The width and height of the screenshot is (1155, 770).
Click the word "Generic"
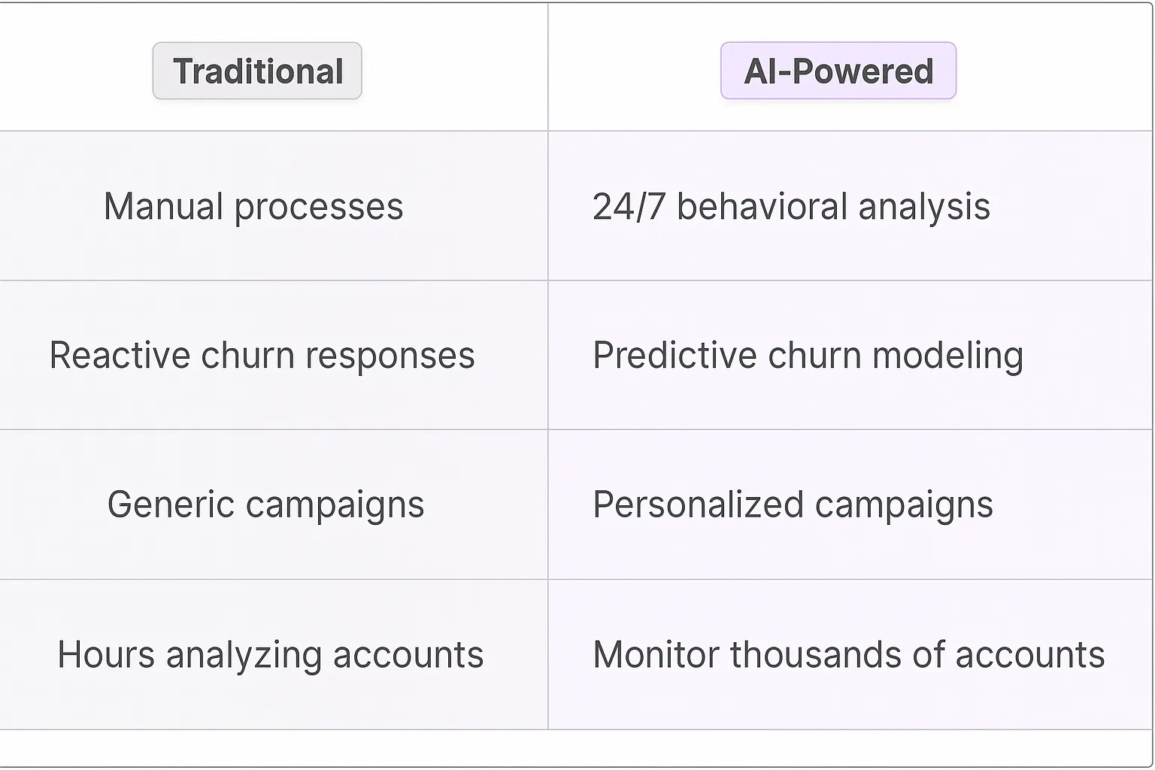(x=171, y=505)
